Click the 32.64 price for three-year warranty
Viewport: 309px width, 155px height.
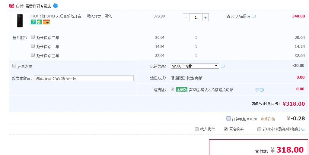pos(160,56)
